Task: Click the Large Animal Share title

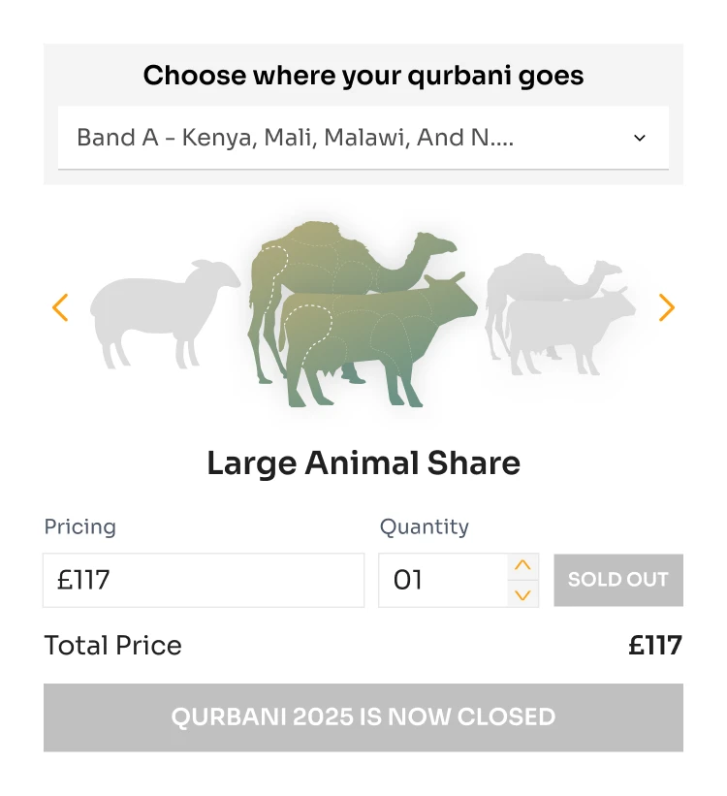Action: point(363,463)
